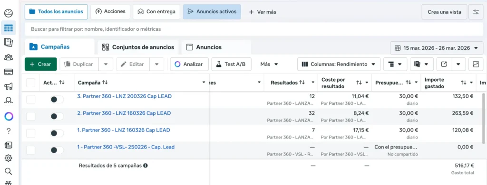Open the Columnas: Rendimiento dropdown
Viewport: 487px width, 185px height.
point(339,64)
